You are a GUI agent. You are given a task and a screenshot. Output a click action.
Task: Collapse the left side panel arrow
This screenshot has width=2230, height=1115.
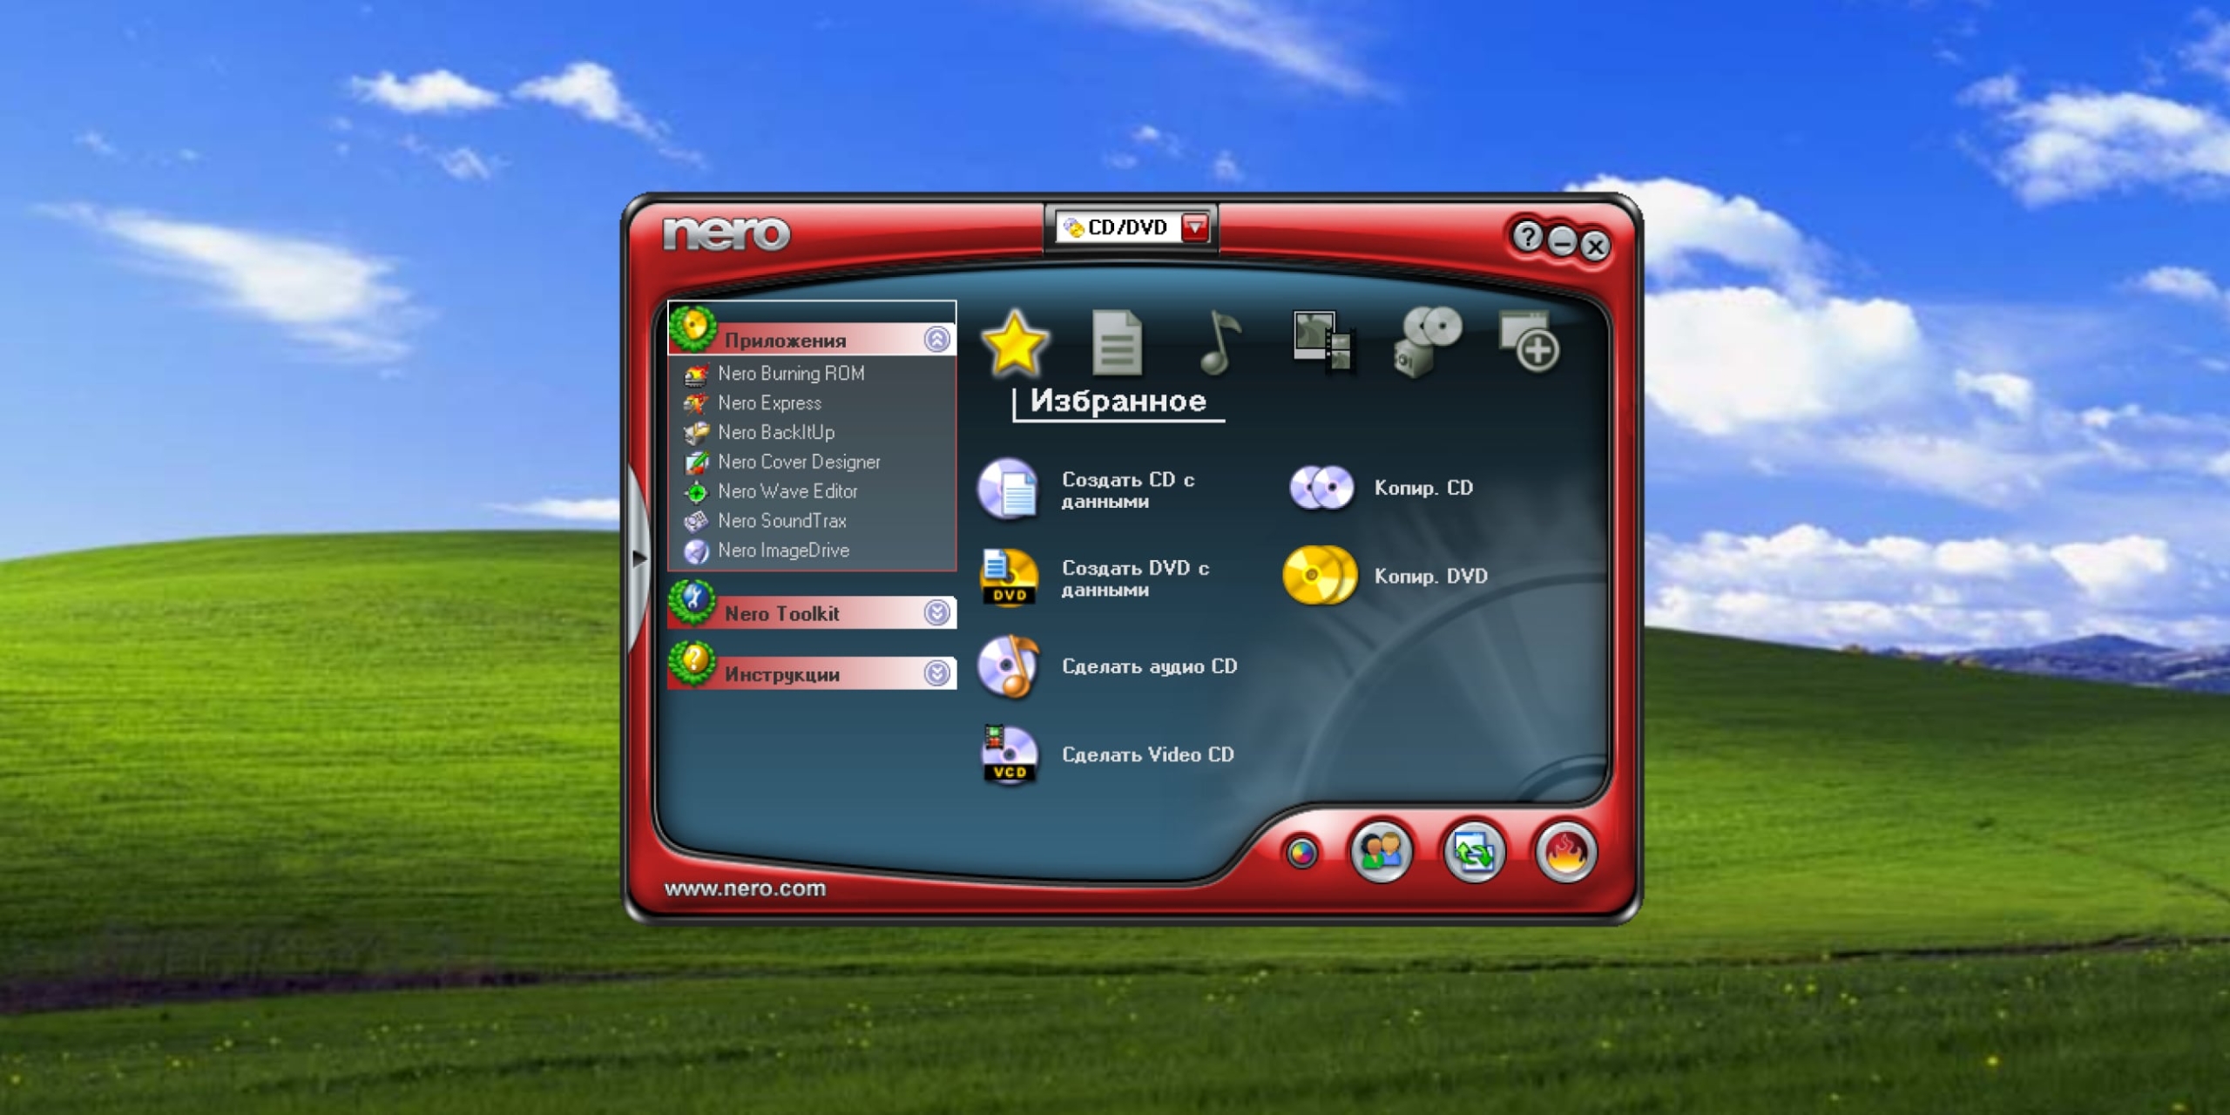coord(639,557)
